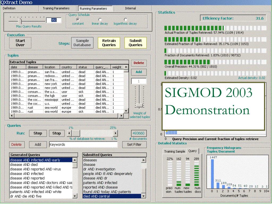The height and width of the screenshot is (204, 272).
Task: Click Retrain Queries button
Action: (x=109, y=43)
